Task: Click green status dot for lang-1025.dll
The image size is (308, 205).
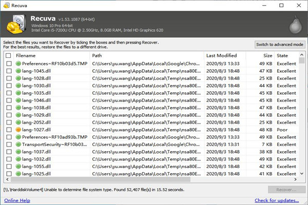Action: (18, 174)
